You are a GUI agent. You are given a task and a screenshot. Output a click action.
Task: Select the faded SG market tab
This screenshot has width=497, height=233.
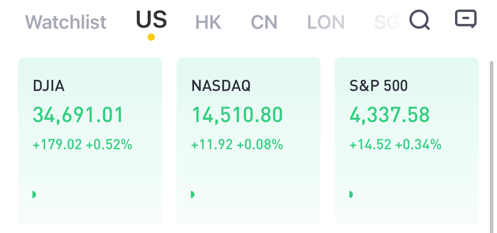pos(387,22)
